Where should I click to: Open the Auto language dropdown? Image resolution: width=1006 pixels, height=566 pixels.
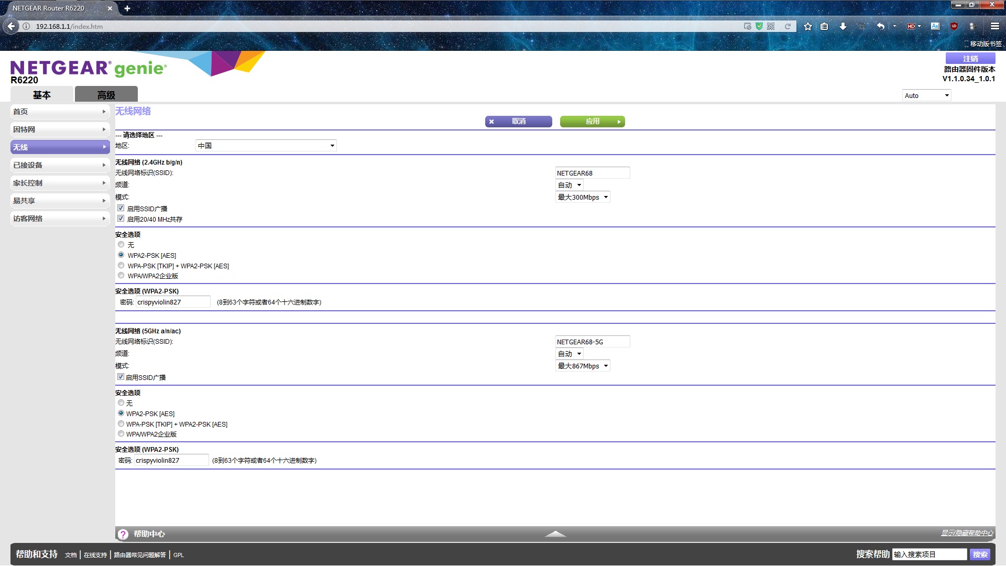[x=926, y=95]
